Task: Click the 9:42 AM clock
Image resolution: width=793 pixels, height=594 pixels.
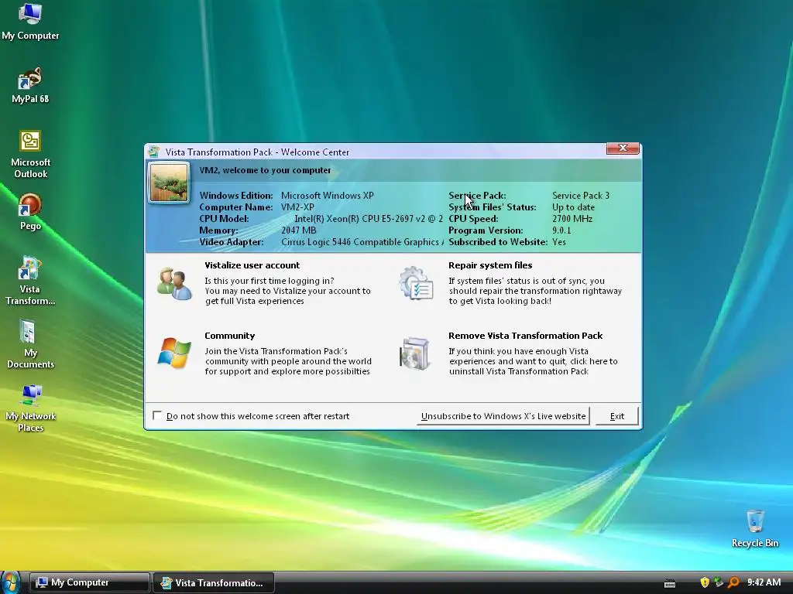Action: click(764, 582)
